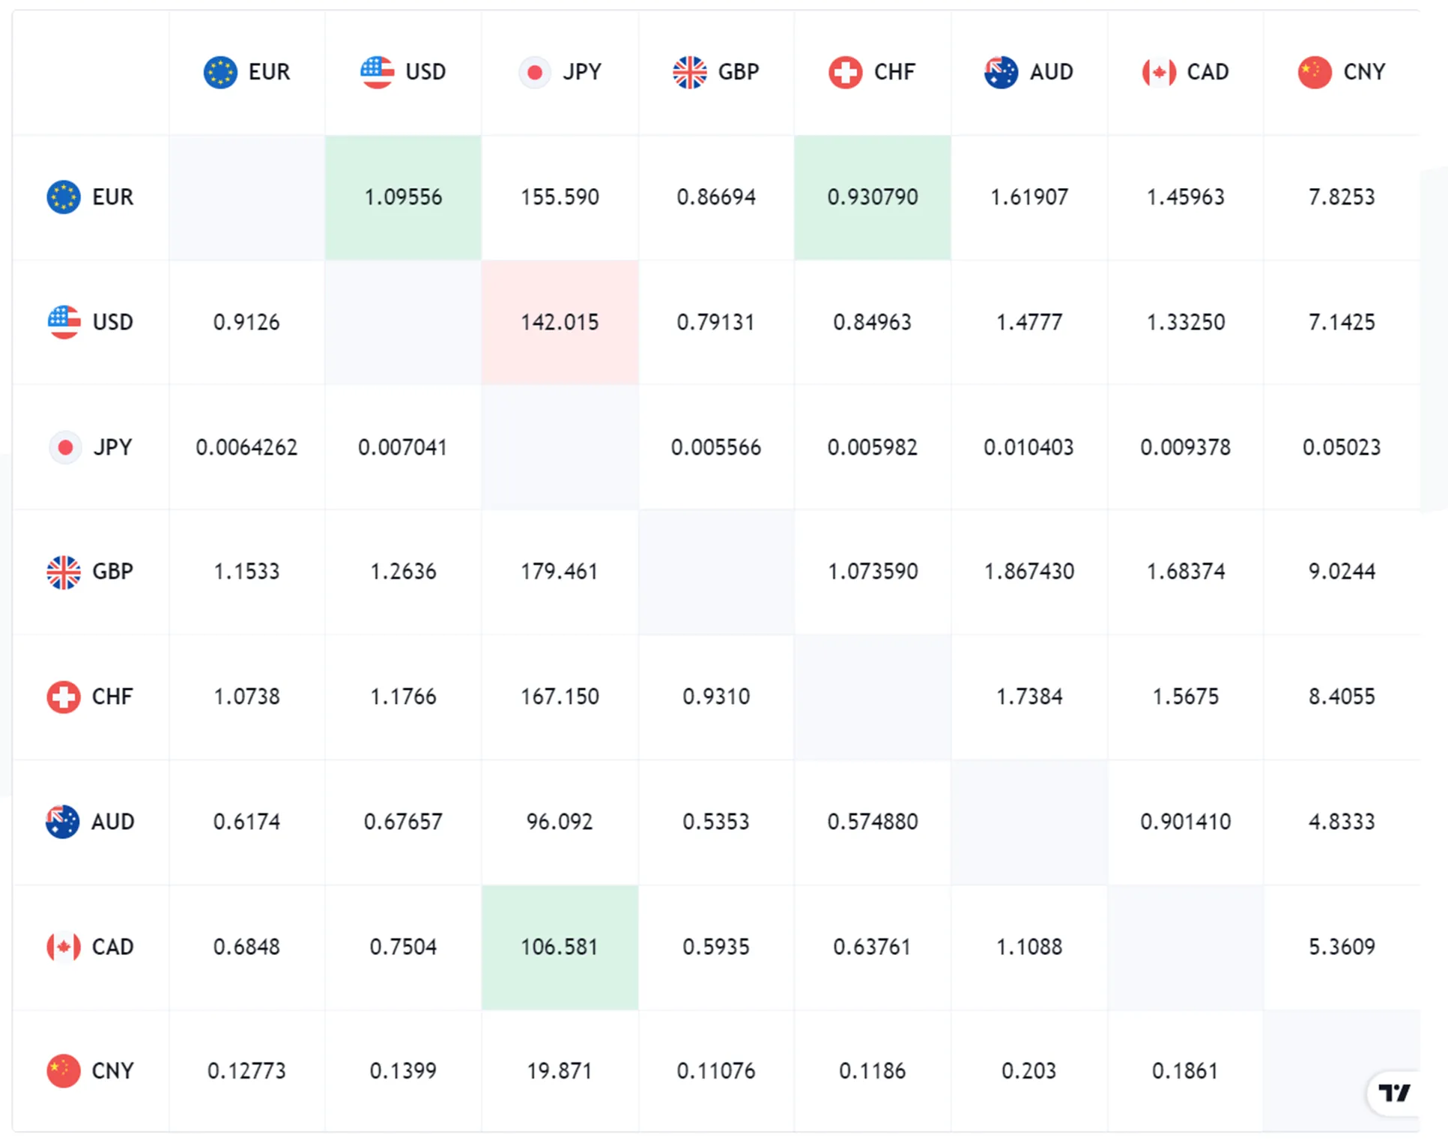Click the CNY/AUD rate 0.203
Image resolution: width=1448 pixels, height=1143 pixels.
pos(1029,1071)
